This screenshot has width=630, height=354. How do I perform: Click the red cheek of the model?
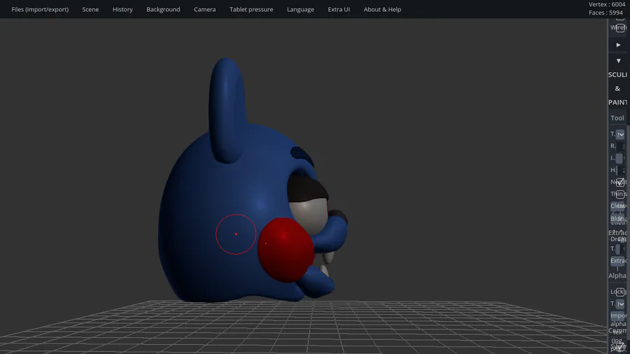click(286, 250)
